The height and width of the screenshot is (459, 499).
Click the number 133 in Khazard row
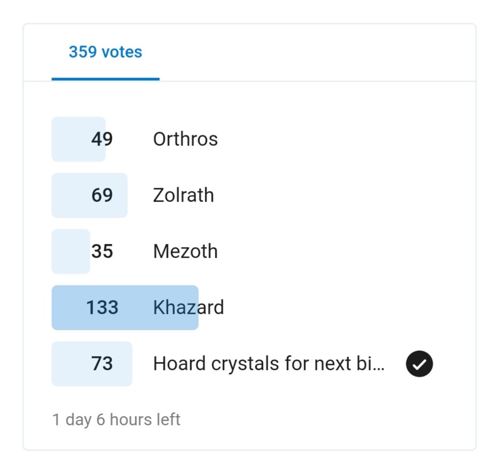[102, 307]
